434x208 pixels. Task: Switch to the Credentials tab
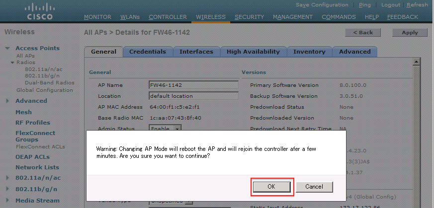[x=148, y=52]
